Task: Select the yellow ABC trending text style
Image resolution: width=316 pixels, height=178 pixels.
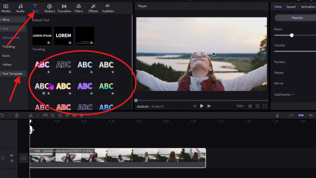Action: (63, 86)
